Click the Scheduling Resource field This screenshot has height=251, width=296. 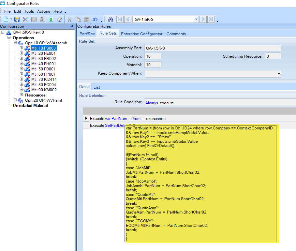click(x=273, y=56)
